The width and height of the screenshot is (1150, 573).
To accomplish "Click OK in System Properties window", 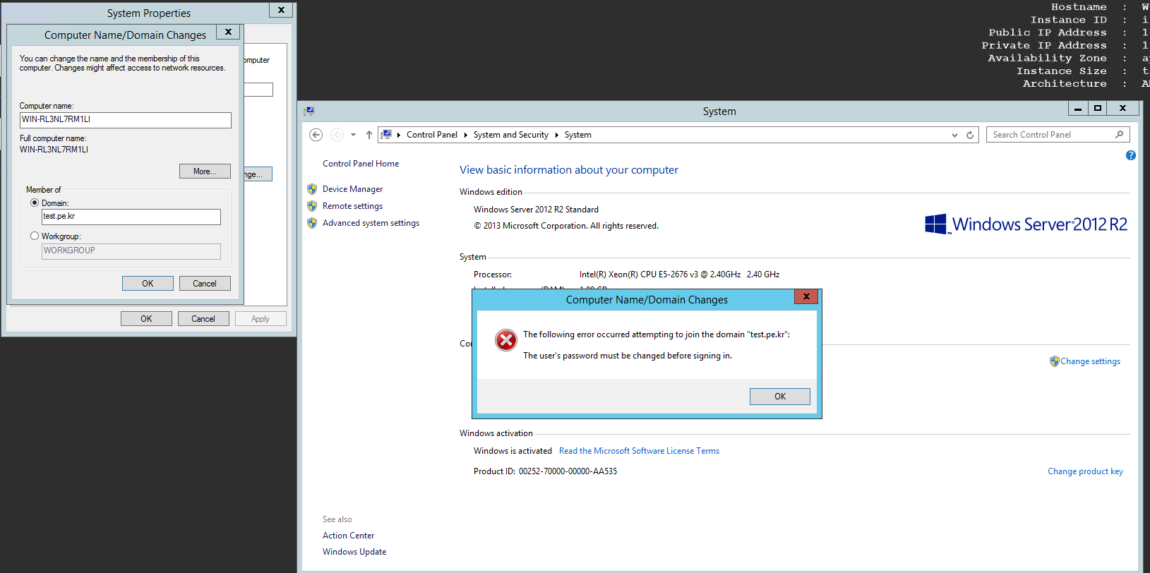I will tap(146, 319).
